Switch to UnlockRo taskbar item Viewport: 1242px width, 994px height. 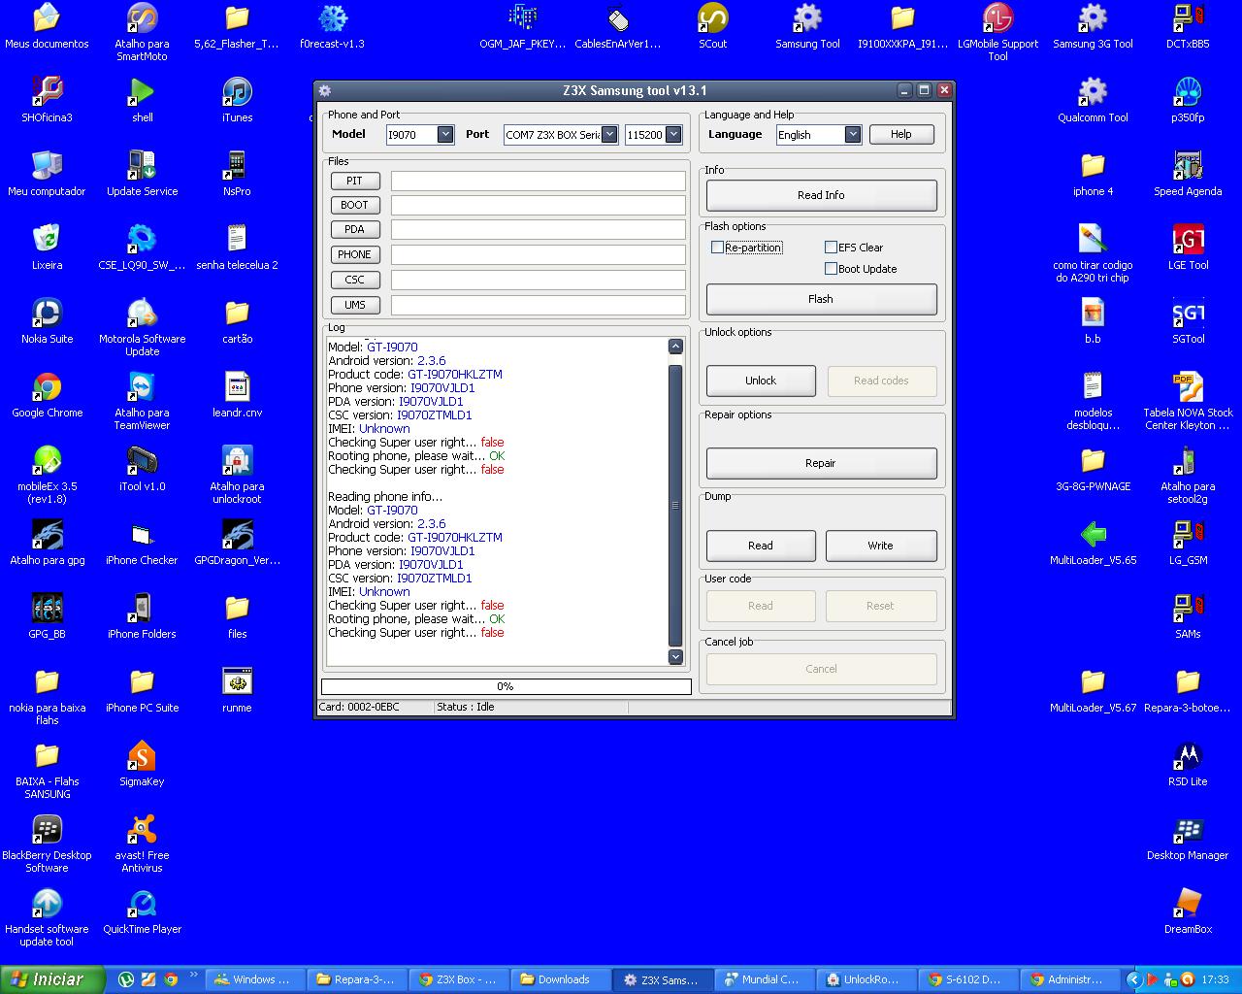(x=864, y=979)
